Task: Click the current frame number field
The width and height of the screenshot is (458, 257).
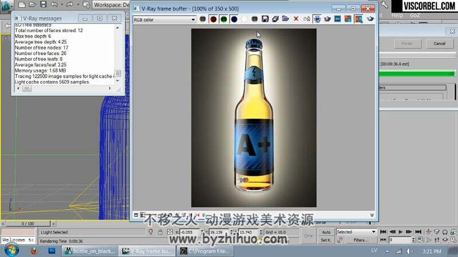Action: tap(400, 240)
